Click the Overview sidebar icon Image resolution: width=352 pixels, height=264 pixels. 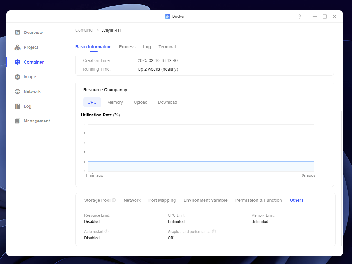coord(18,33)
